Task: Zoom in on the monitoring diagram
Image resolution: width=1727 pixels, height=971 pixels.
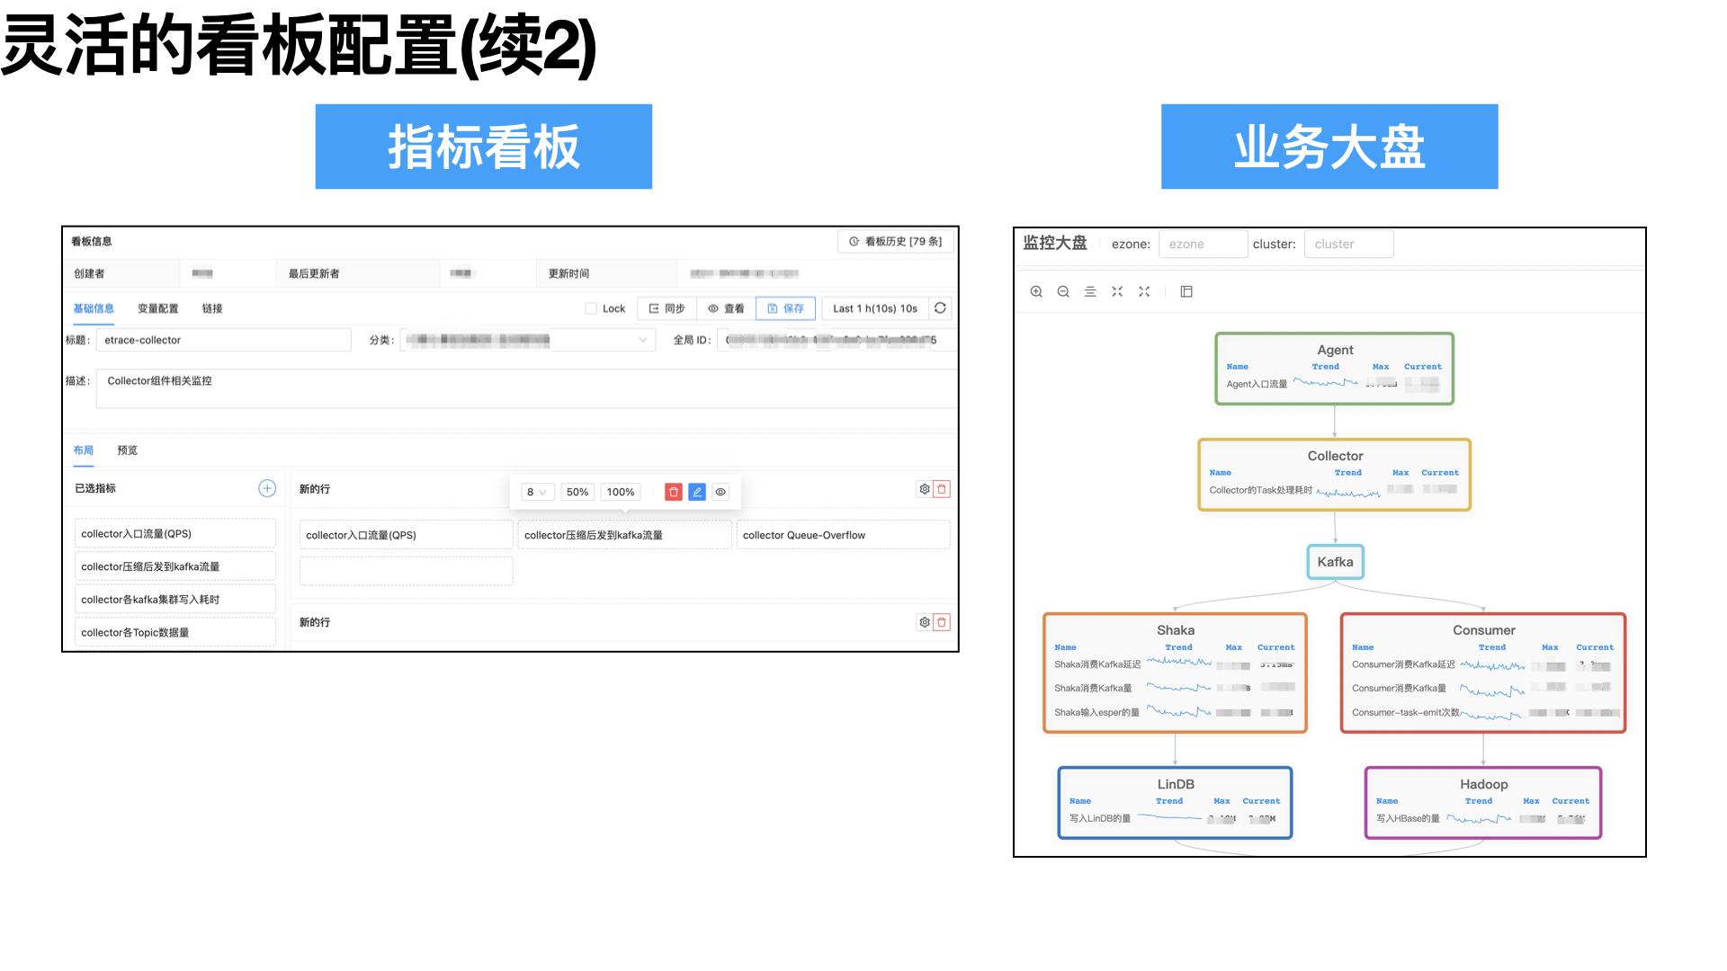Action: coord(1036,291)
